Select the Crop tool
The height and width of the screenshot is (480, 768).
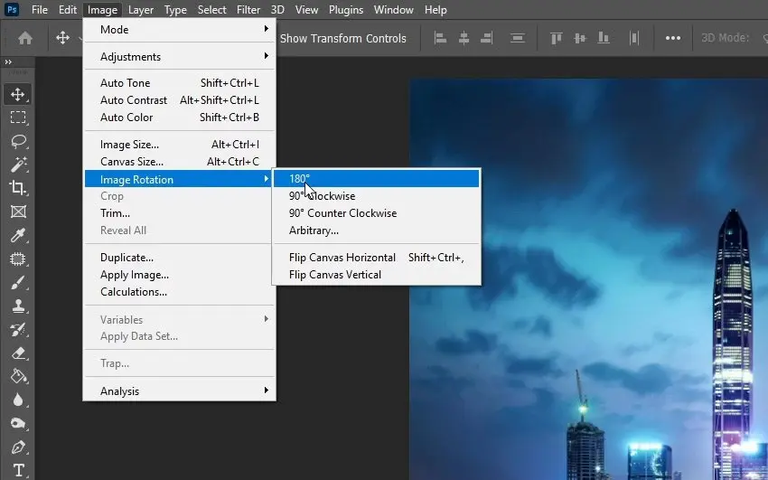tap(18, 188)
